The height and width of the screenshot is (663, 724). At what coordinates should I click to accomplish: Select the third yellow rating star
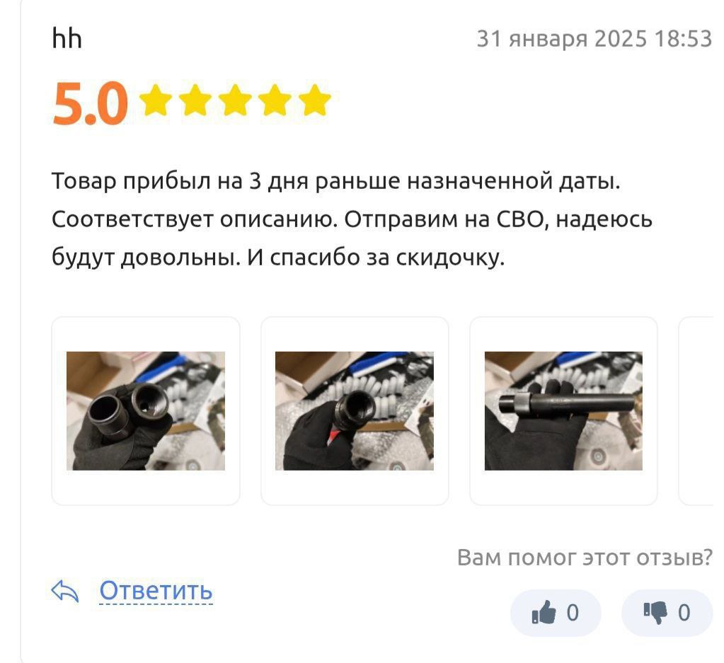(x=235, y=100)
